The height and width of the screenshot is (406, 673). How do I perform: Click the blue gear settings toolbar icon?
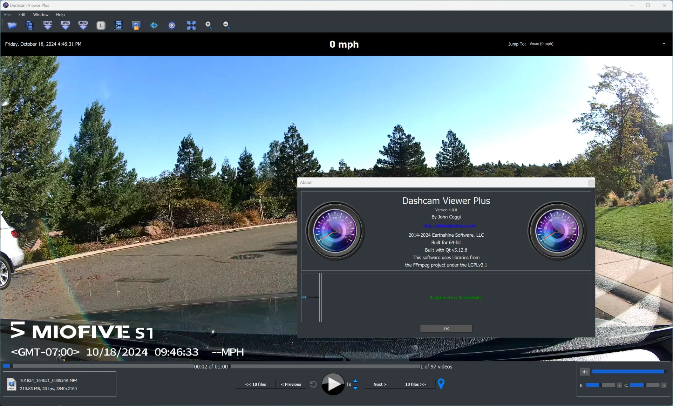(x=172, y=25)
